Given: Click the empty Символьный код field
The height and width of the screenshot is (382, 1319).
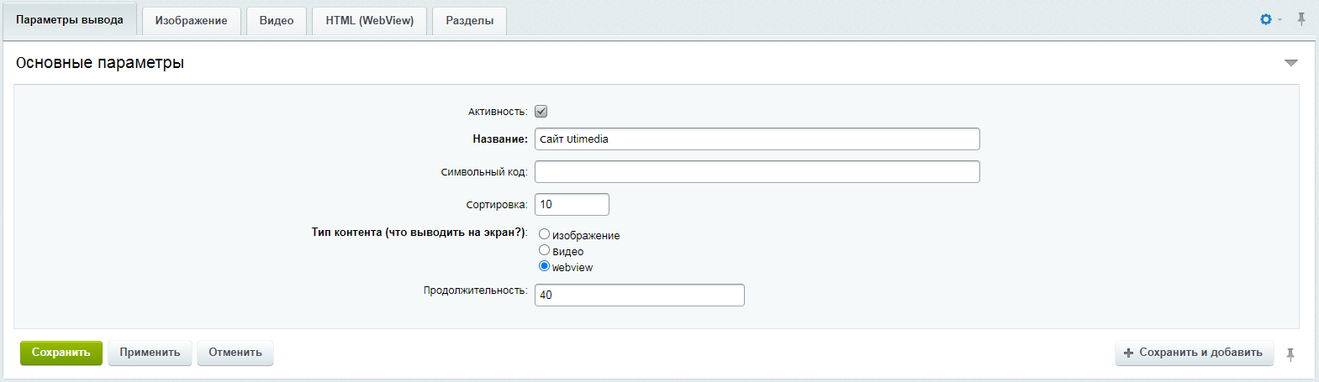Looking at the screenshot, I should click(757, 172).
